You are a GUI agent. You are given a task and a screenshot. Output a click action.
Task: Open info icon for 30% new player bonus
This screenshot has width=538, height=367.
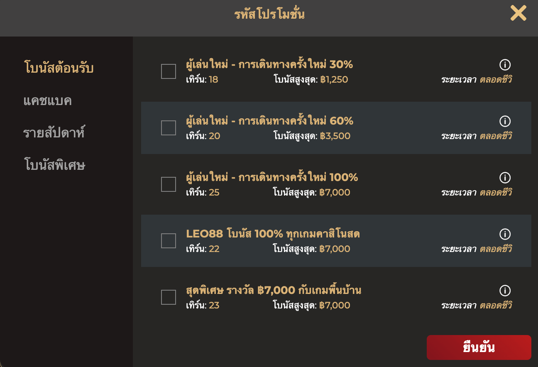[x=505, y=65]
